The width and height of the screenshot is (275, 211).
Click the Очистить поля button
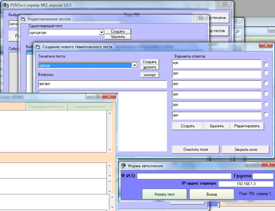click(x=196, y=149)
